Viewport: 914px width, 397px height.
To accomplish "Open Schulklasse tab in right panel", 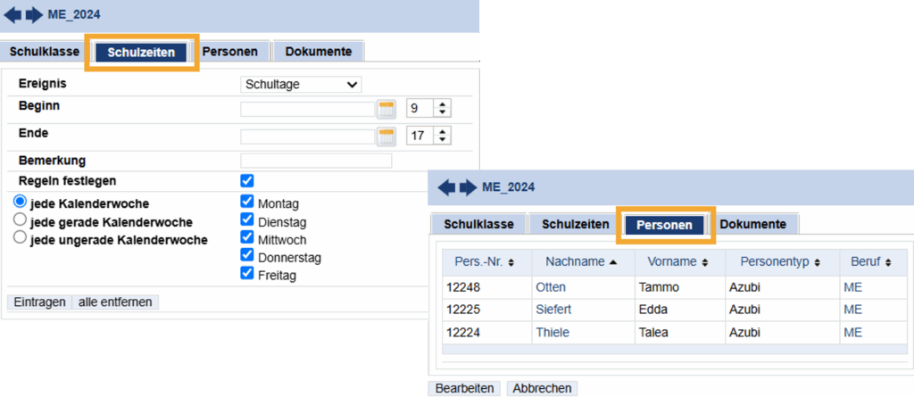I will click(x=478, y=224).
